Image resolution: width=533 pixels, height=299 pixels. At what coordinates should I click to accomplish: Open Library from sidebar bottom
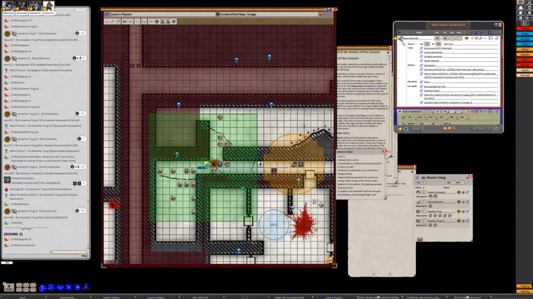point(525,291)
